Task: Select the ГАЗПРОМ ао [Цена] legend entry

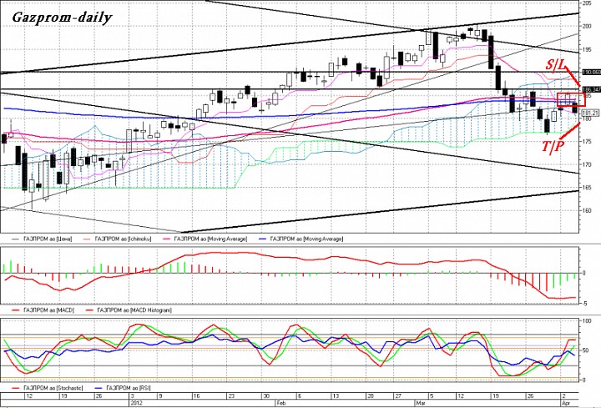Action: point(41,239)
